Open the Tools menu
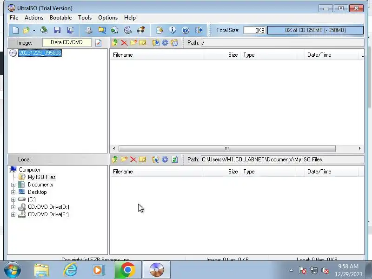Screen dimensions: 372x279 tap(85, 18)
